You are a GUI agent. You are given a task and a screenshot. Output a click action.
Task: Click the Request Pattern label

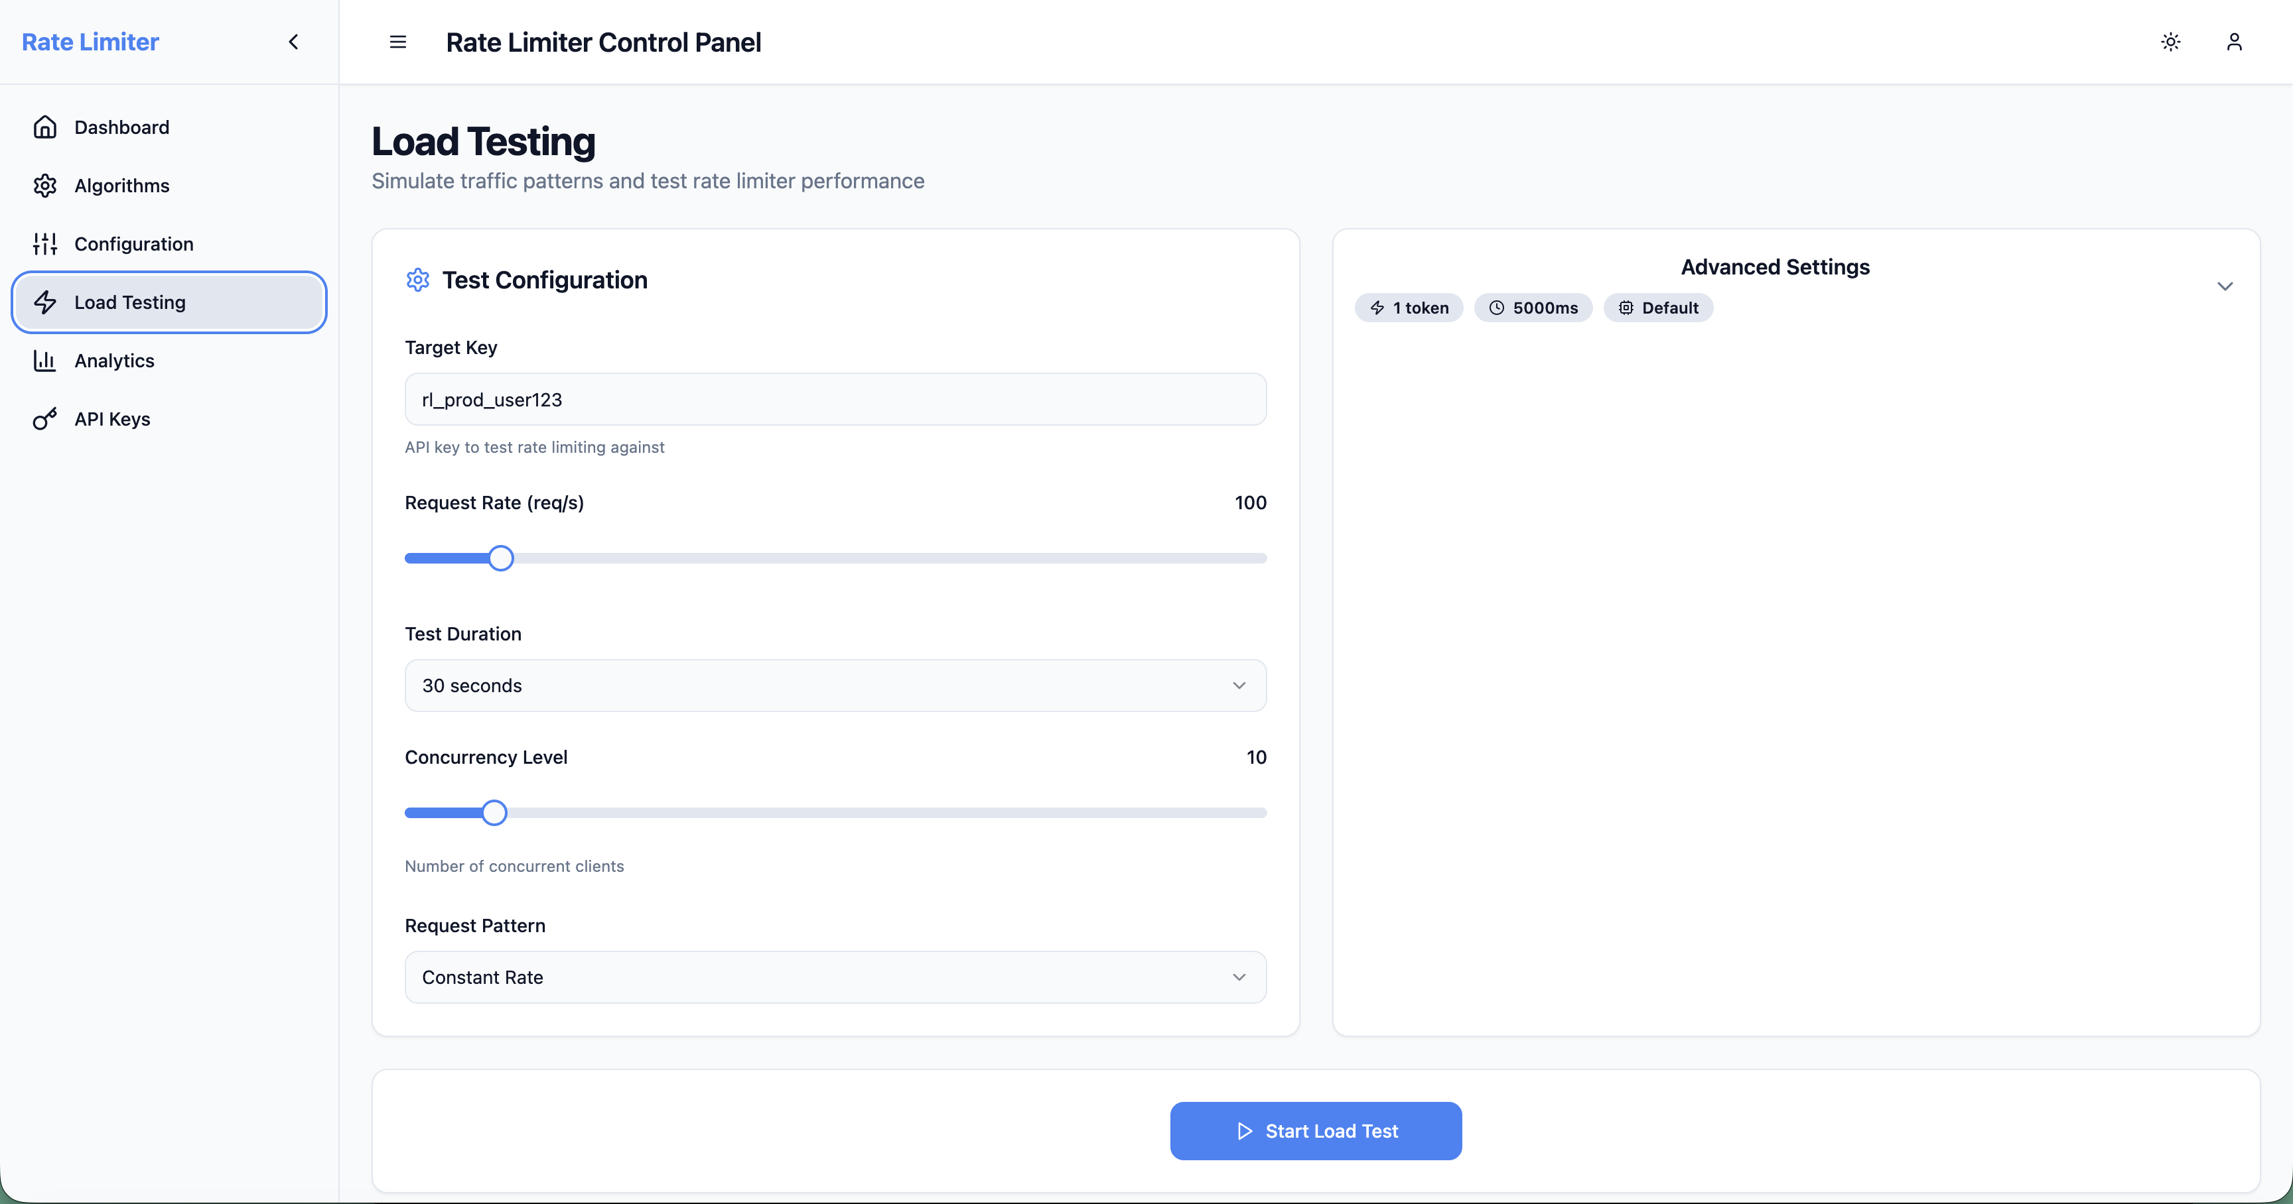click(x=474, y=926)
